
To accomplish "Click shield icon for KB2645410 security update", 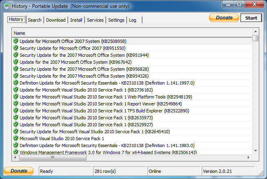I will point(16,132).
